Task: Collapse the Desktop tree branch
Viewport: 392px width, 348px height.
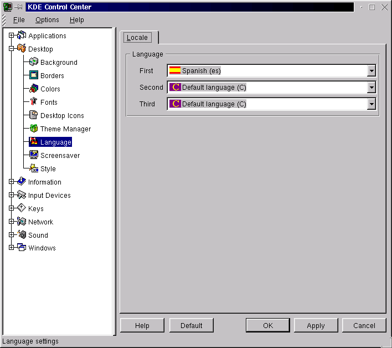Action: (11, 49)
